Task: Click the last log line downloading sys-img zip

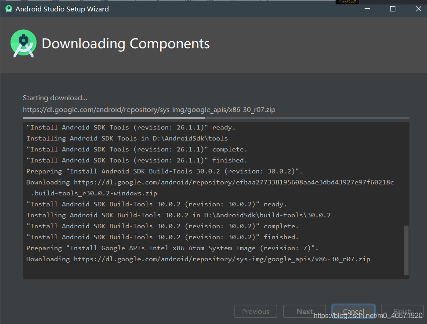Action: (198, 259)
